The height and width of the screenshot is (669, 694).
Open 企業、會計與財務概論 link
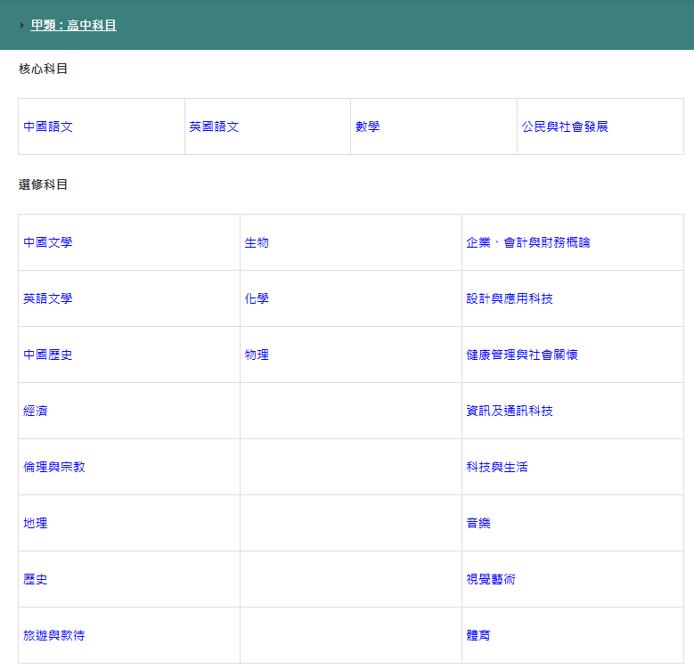pos(527,242)
